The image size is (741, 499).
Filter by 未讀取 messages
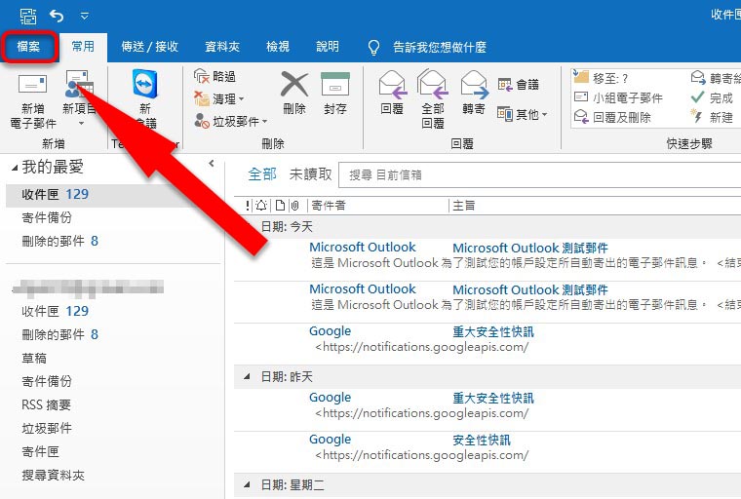(x=310, y=174)
